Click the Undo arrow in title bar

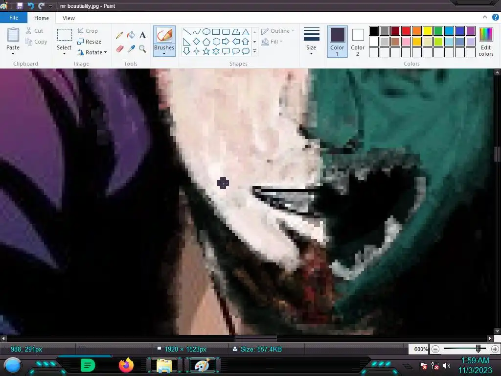(31, 6)
